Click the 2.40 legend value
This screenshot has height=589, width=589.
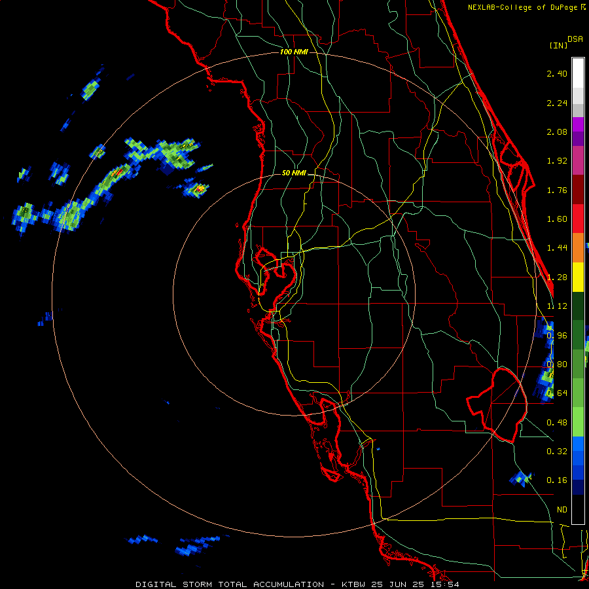click(x=557, y=73)
